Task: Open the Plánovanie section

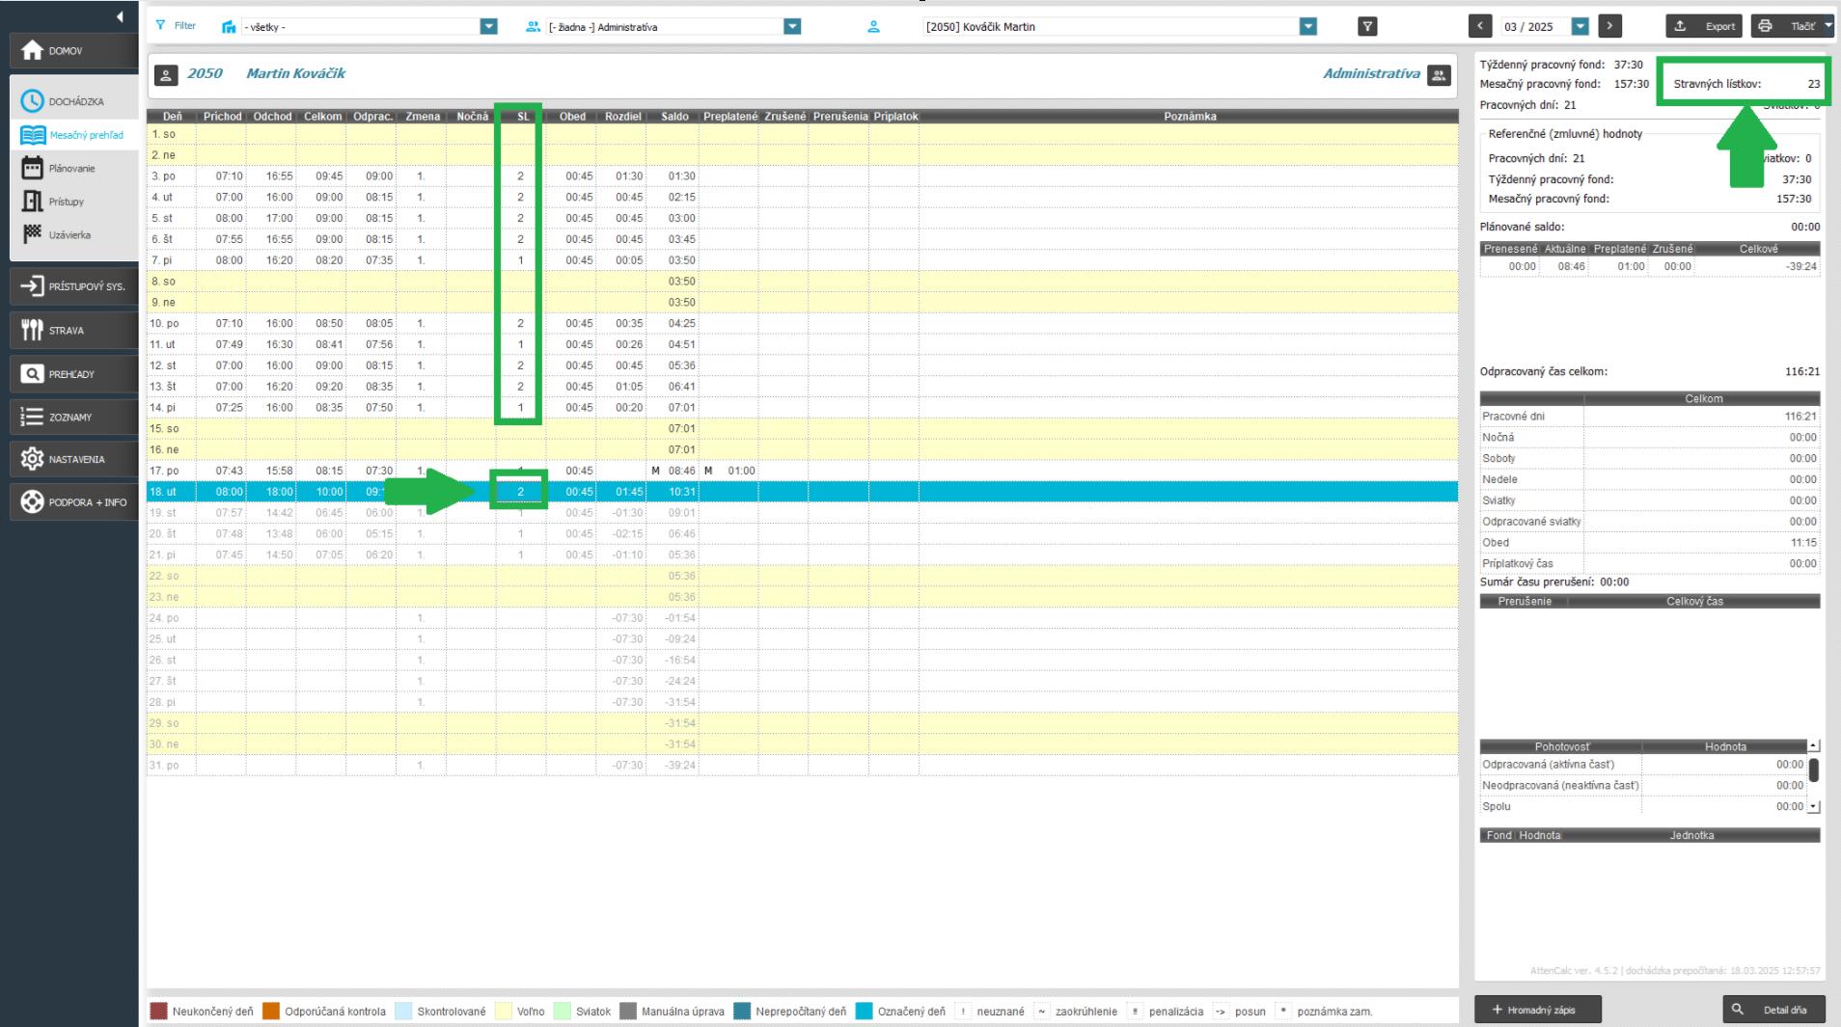Action: pyautogui.click(x=73, y=169)
